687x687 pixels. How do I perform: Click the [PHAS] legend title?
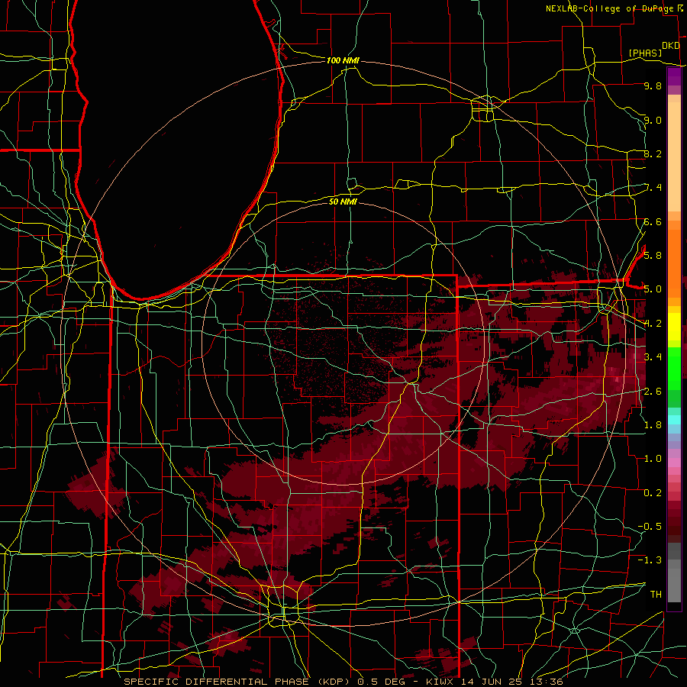645,53
